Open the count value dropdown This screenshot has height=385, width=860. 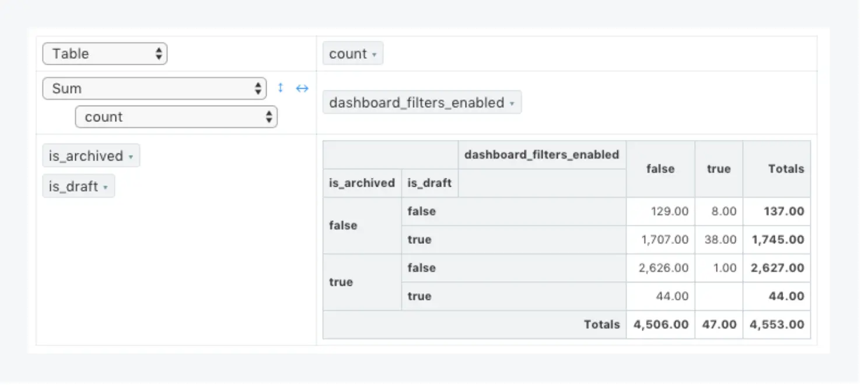point(176,117)
